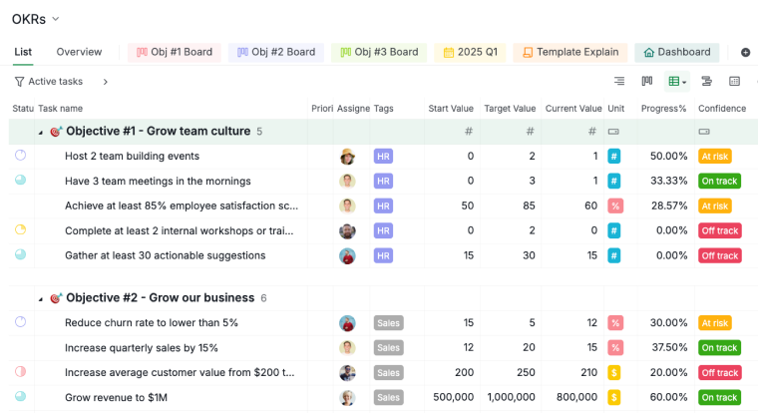Click Off track badge for average customer value row
This screenshot has width=758, height=413.
click(720, 373)
